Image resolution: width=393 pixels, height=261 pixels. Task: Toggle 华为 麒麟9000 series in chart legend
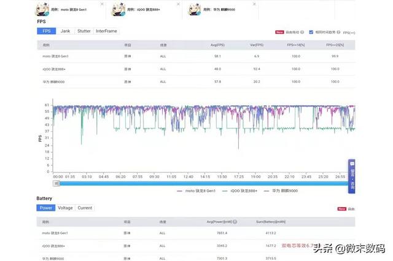(x=280, y=192)
